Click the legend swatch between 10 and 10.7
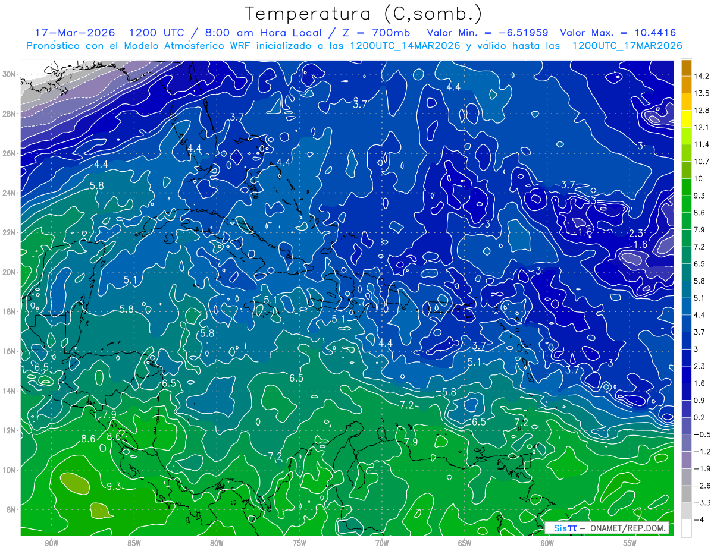This screenshot has height=551, width=714. [x=686, y=170]
